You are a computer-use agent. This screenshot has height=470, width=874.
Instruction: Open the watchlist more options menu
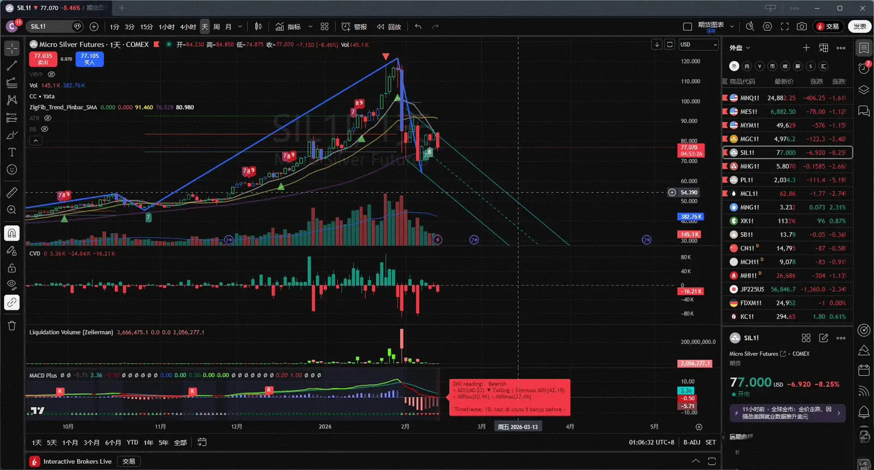[841, 48]
